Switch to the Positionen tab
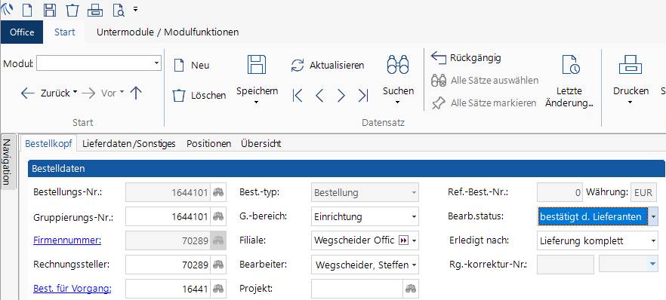Image resolution: width=666 pixels, height=300 pixels. pos(208,144)
